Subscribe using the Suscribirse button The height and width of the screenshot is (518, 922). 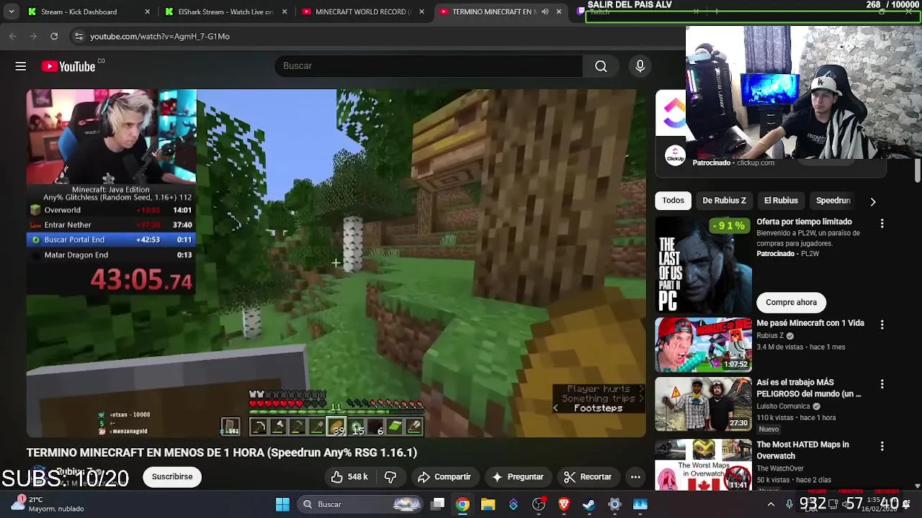172,477
